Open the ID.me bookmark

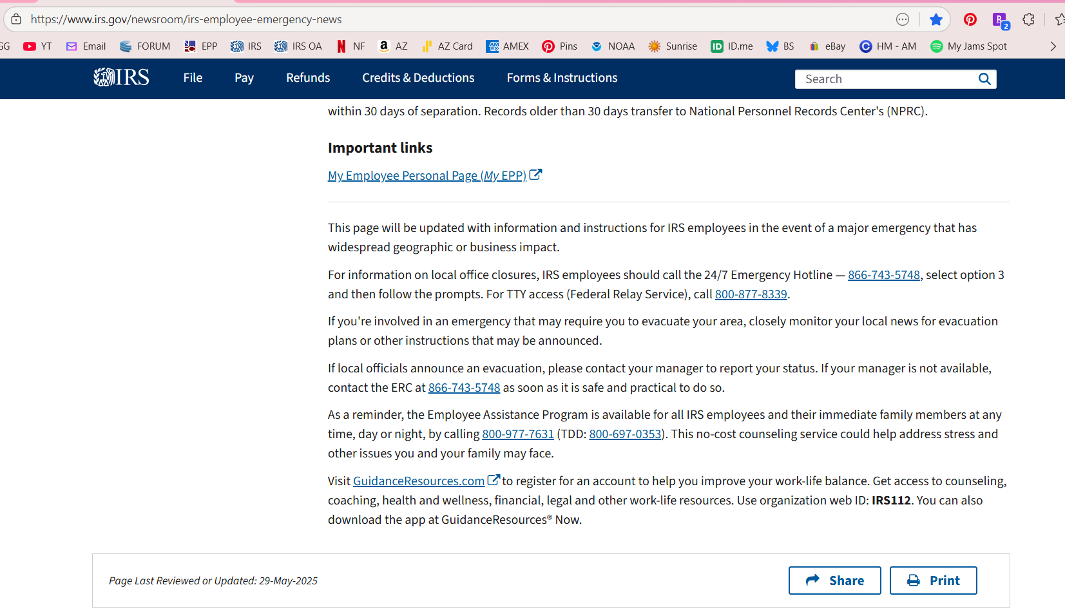tap(731, 46)
